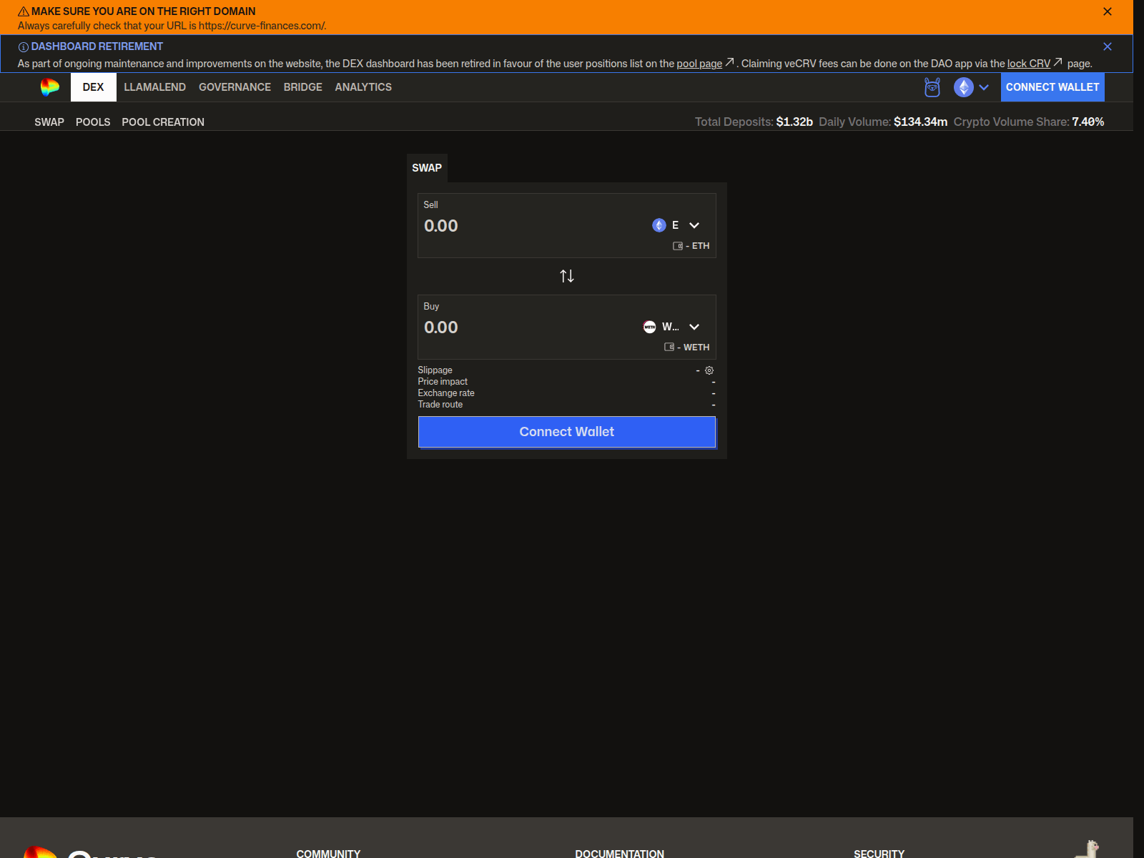Open the POOLS page
The height and width of the screenshot is (858, 1144).
click(x=93, y=122)
